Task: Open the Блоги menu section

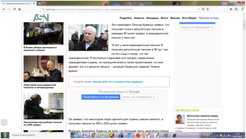Action: coord(164,18)
